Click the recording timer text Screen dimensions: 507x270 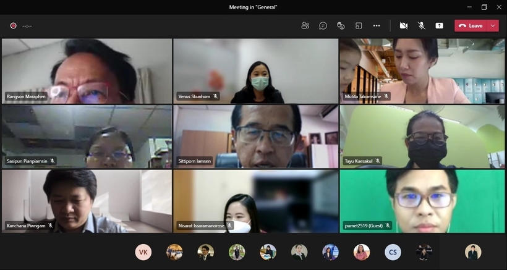27,26
